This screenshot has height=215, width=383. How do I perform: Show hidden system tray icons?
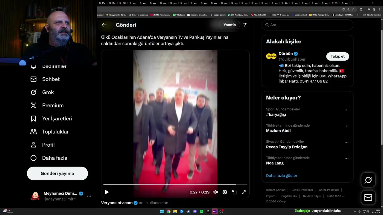355,211
